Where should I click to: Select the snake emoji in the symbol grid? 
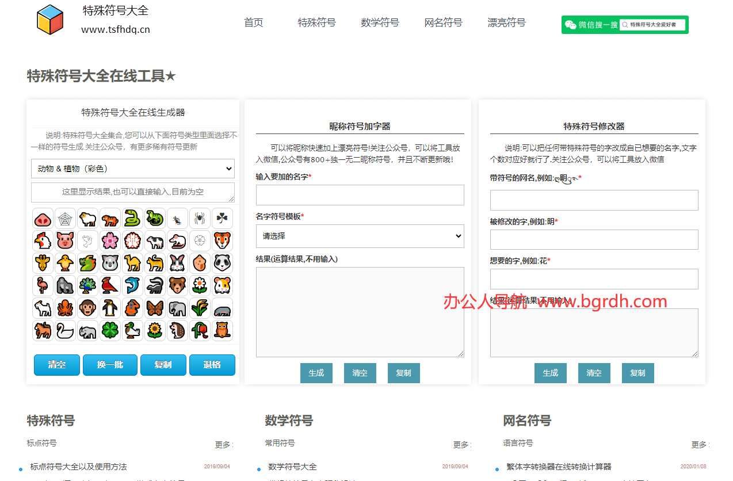(132, 218)
